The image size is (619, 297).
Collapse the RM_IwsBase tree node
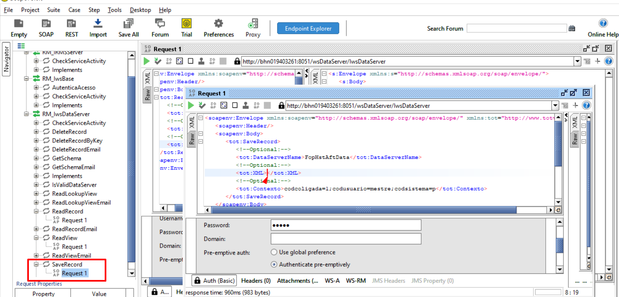click(x=26, y=79)
